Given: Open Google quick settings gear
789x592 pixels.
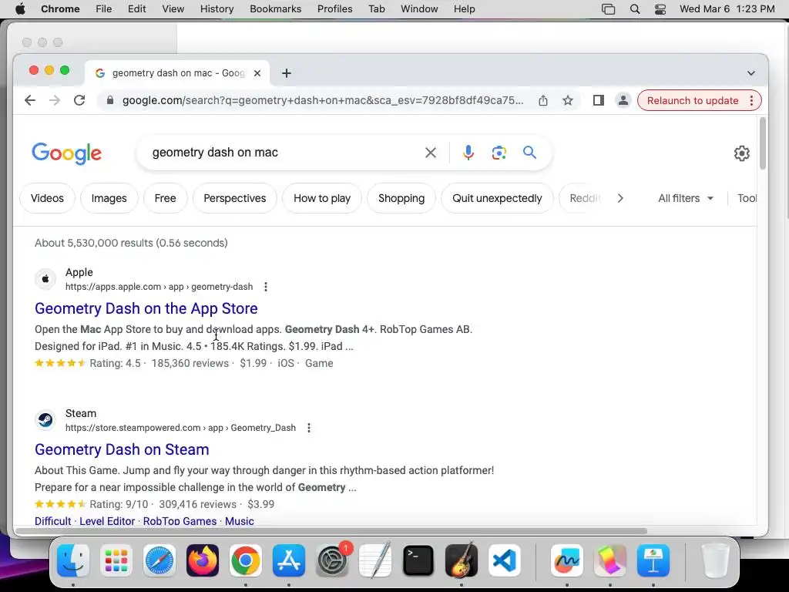Looking at the screenshot, I should click(x=742, y=153).
